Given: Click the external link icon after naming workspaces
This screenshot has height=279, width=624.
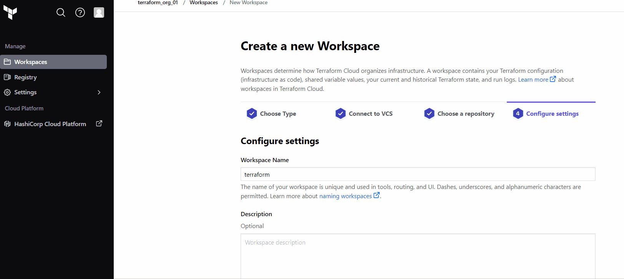Looking at the screenshot, I should coord(377,195).
